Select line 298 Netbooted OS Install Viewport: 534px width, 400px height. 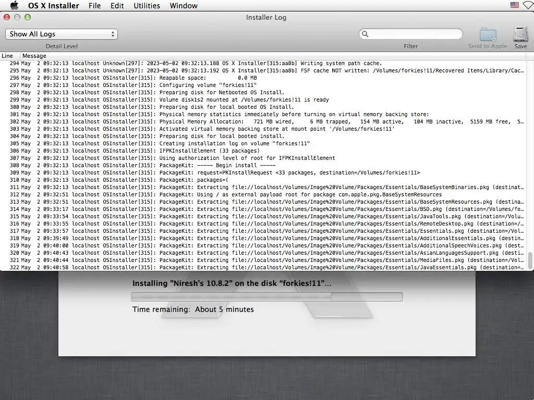(x=263, y=93)
